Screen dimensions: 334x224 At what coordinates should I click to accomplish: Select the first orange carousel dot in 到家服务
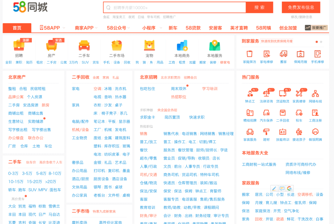click(x=317, y=42)
